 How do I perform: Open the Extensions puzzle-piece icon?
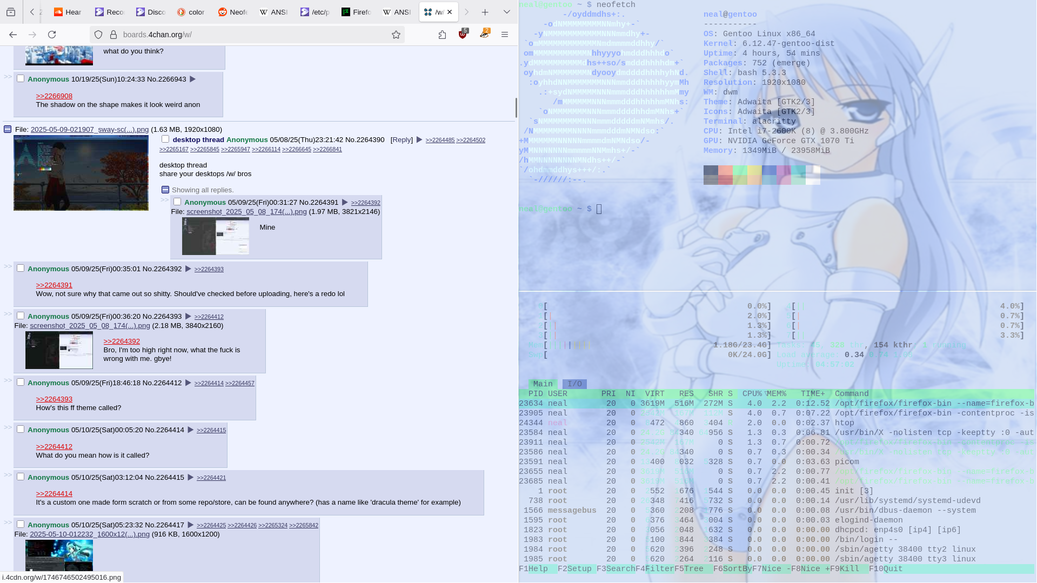(x=442, y=35)
